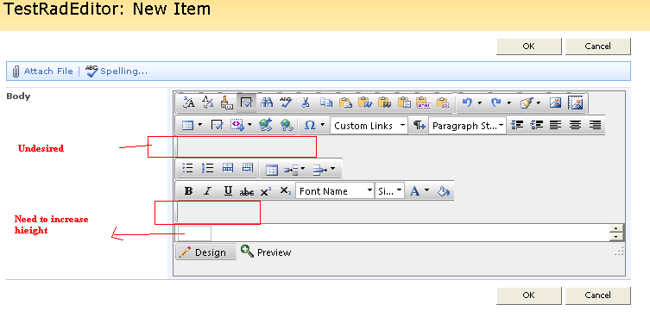650x317 pixels.
Task: Toggle Subscript formatting
Action: 285,191
